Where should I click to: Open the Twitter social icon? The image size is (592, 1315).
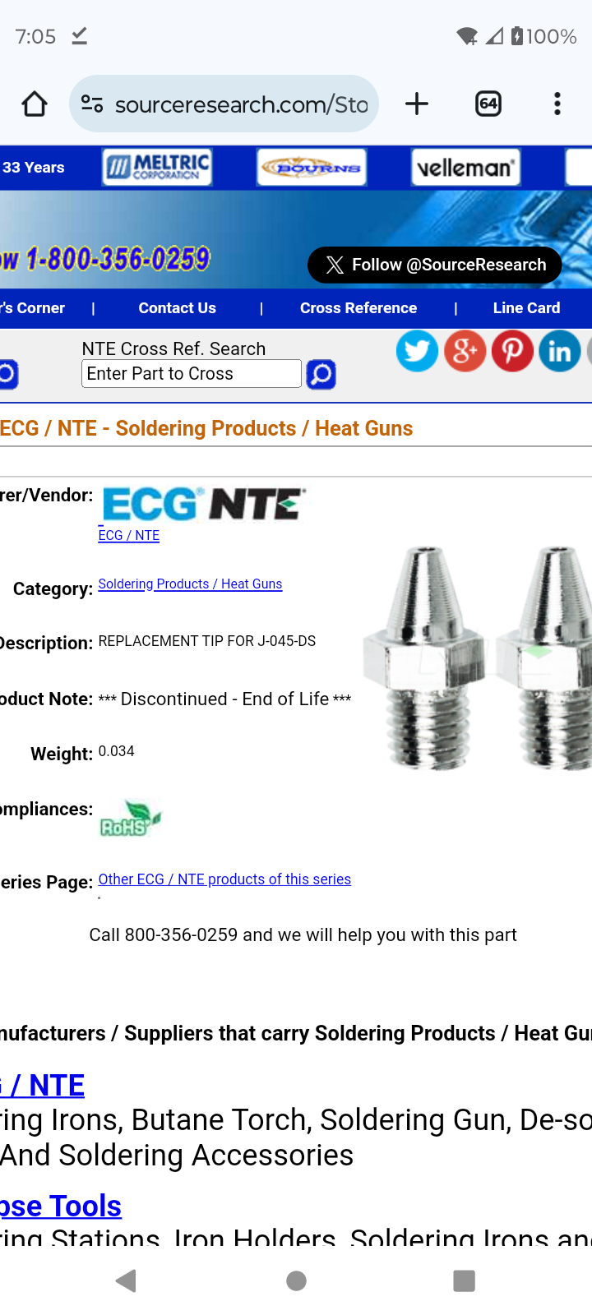click(x=417, y=351)
